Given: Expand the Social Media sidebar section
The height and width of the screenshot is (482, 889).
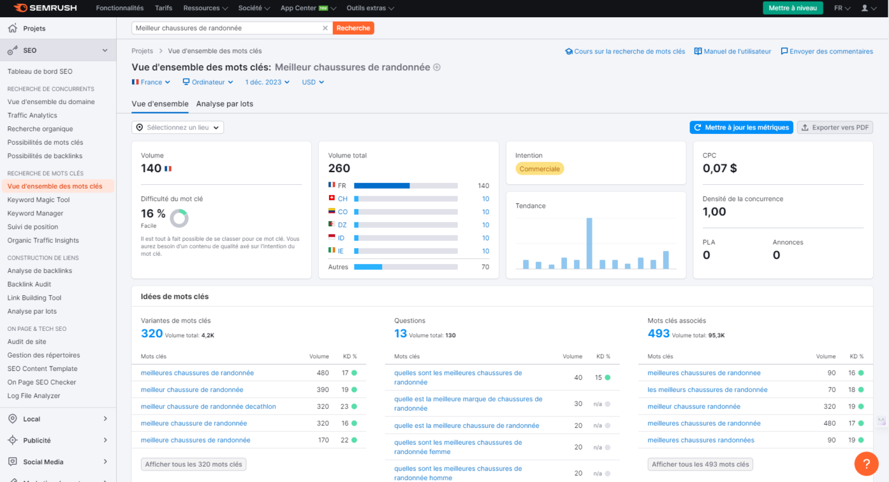Looking at the screenshot, I should pos(105,462).
